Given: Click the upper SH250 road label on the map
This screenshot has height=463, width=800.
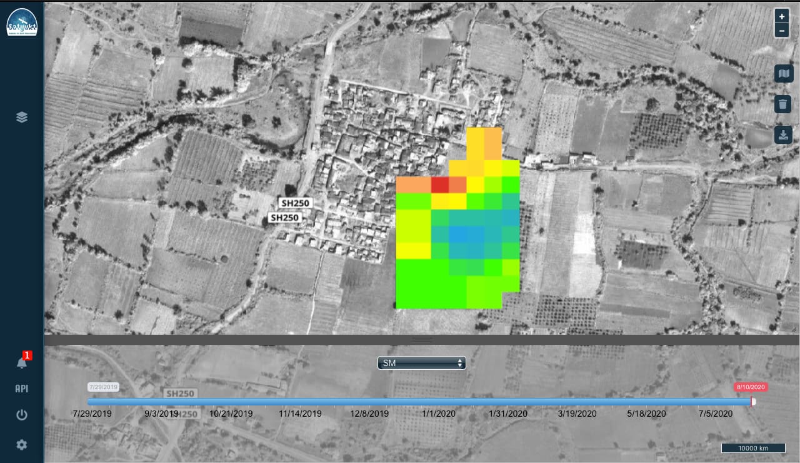Looking at the screenshot, I should (296, 203).
